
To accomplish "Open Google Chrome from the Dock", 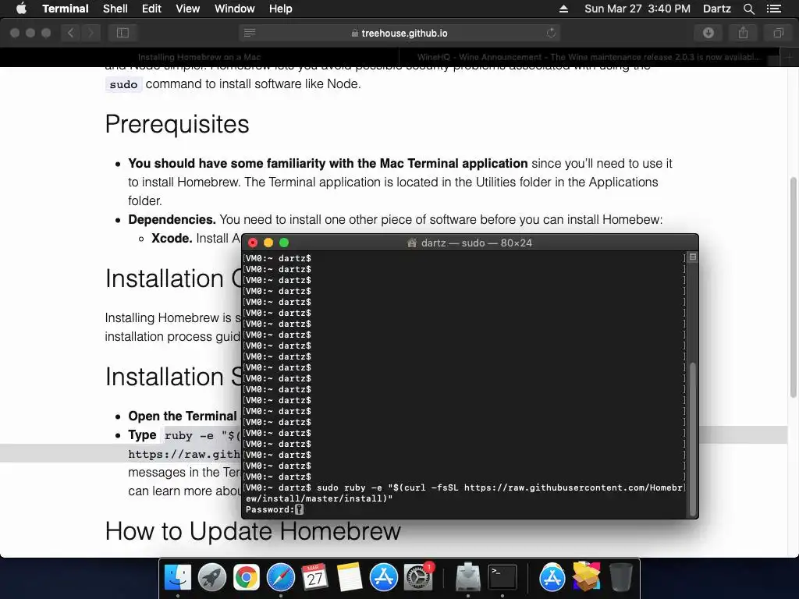I will 246,578.
